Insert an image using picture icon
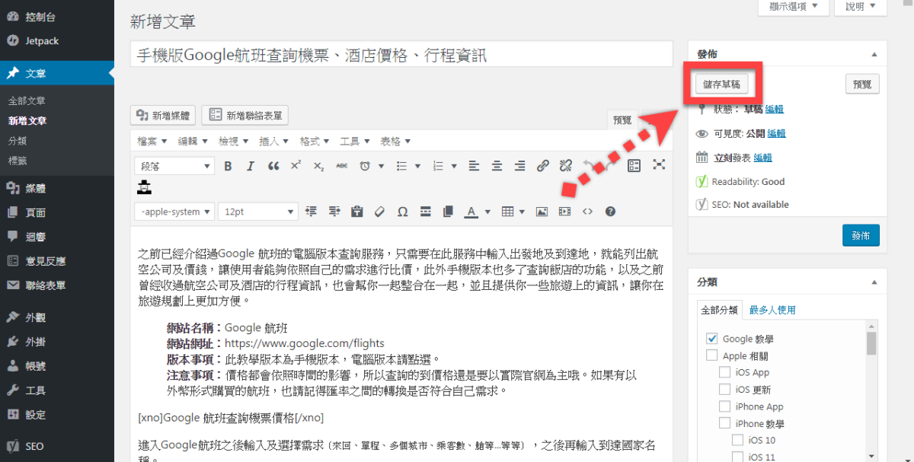The image size is (914, 462). coord(542,212)
